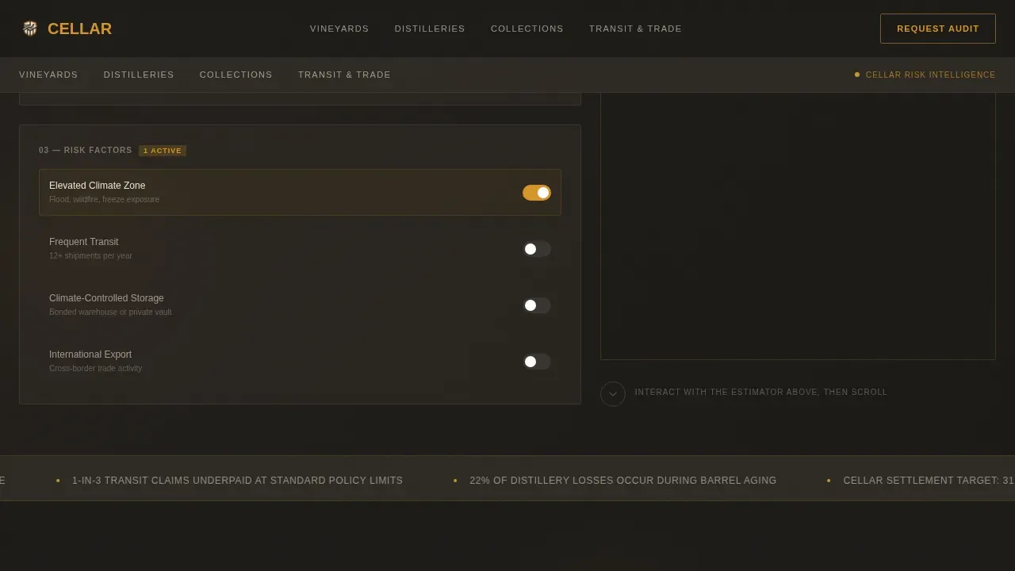Switch to Distilleries in the secondary bar

click(x=139, y=75)
